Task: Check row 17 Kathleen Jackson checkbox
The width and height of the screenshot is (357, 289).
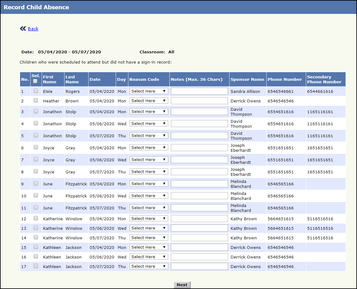Action: click(x=36, y=266)
